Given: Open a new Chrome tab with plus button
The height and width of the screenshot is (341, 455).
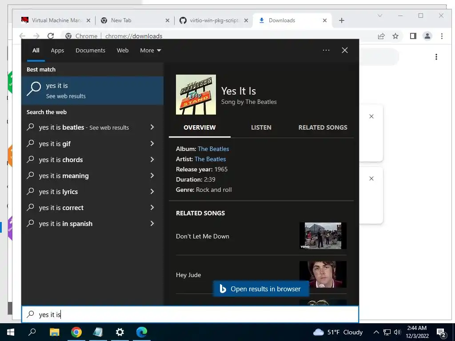Looking at the screenshot, I should (x=342, y=20).
